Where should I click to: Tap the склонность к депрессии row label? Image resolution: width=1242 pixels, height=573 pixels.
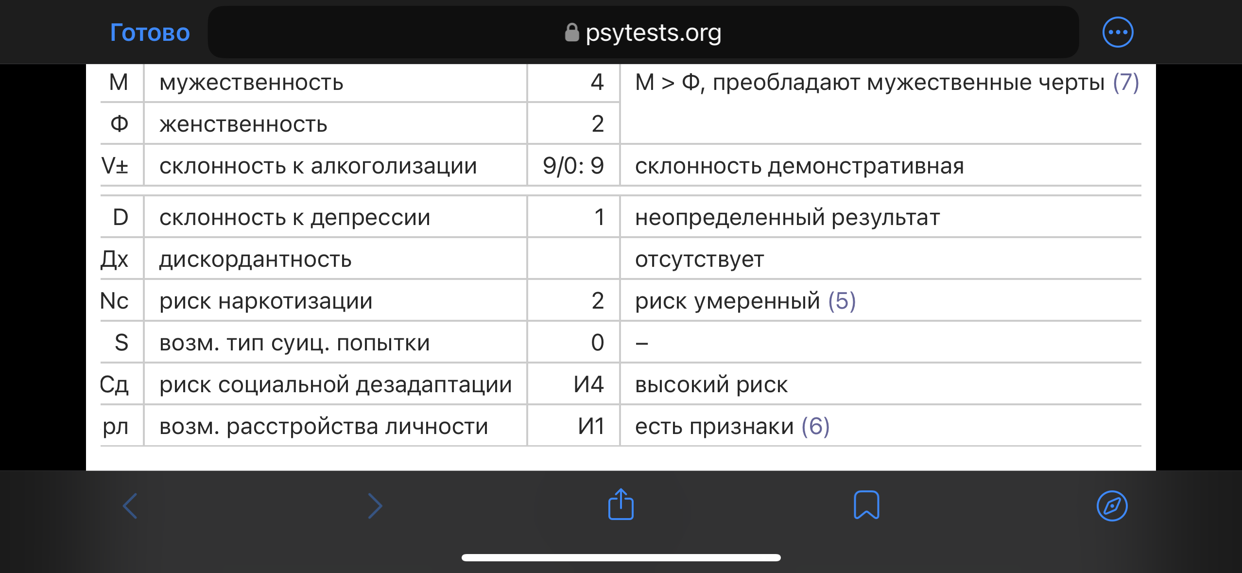tap(294, 217)
